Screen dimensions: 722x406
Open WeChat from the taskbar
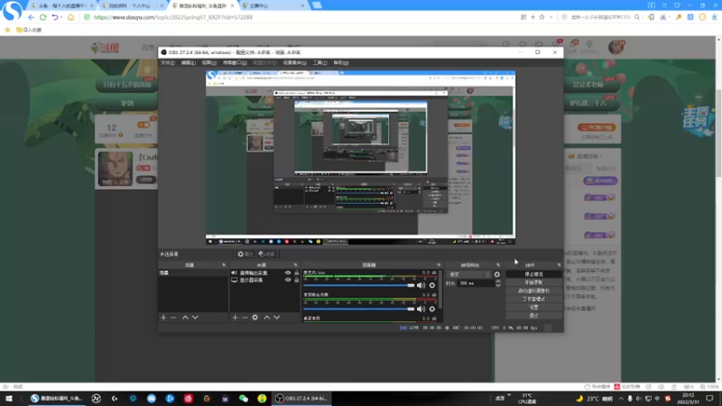(x=244, y=399)
